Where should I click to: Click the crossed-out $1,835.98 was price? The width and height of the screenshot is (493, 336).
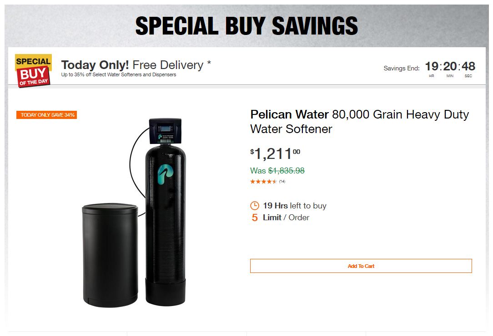(286, 171)
